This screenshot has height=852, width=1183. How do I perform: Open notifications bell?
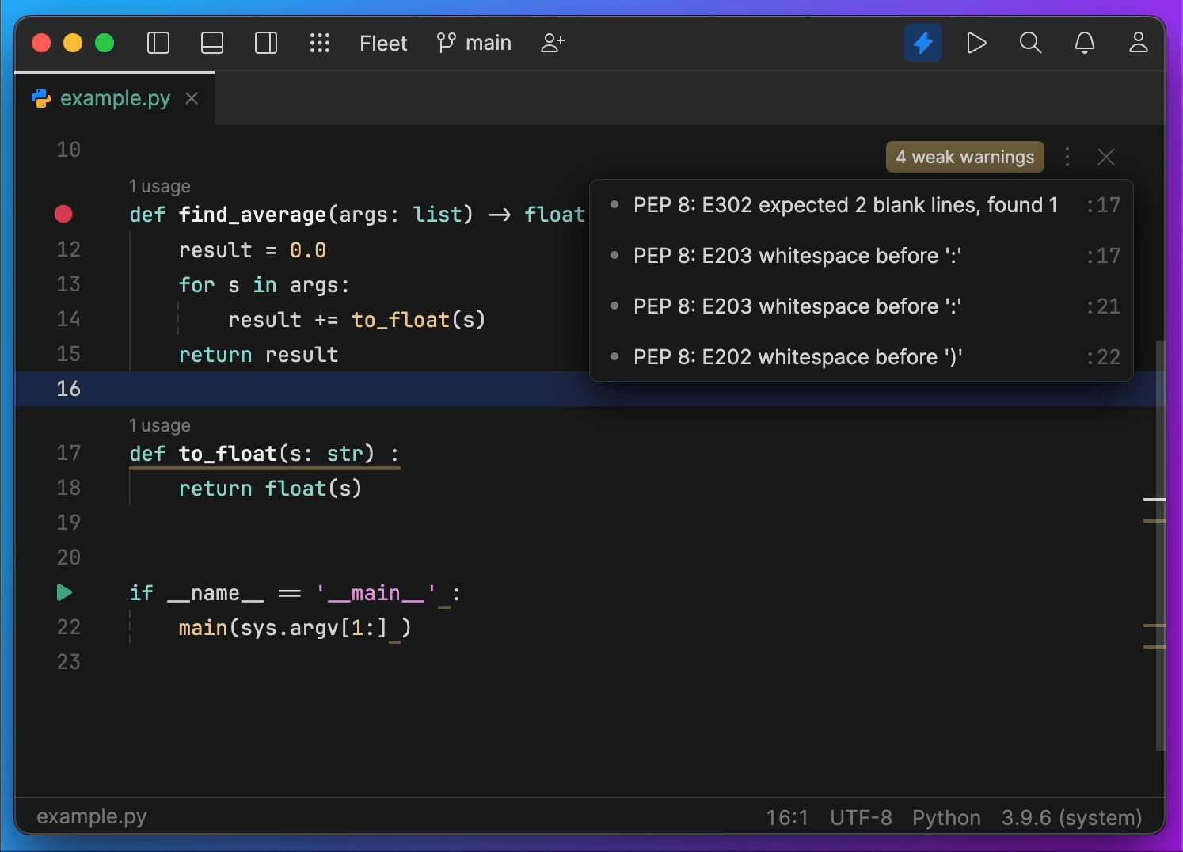[1085, 43]
